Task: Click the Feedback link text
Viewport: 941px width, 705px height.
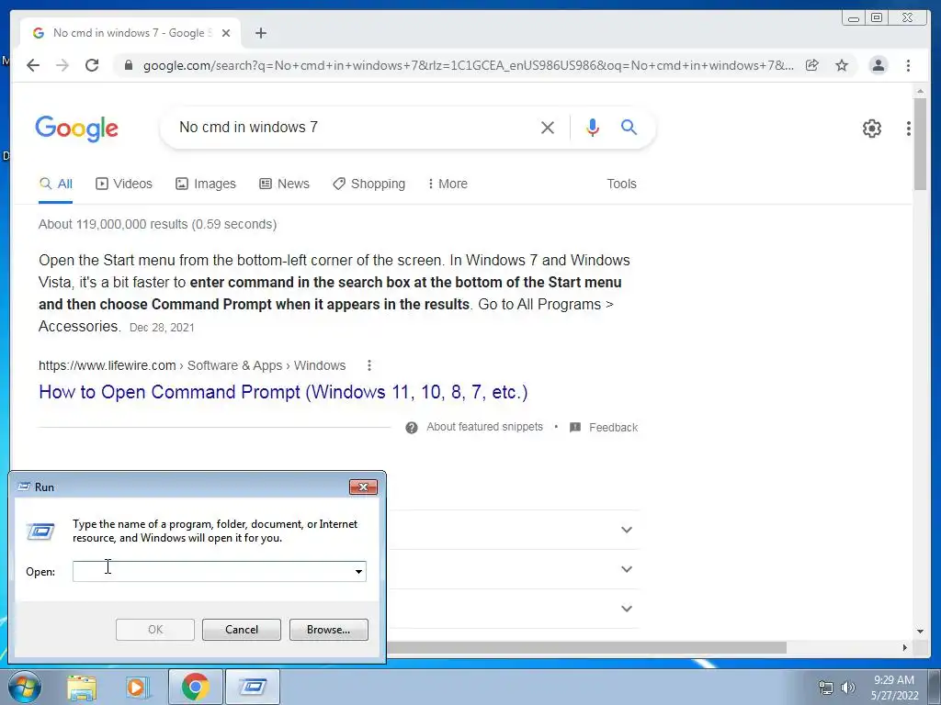Action: 613,428
